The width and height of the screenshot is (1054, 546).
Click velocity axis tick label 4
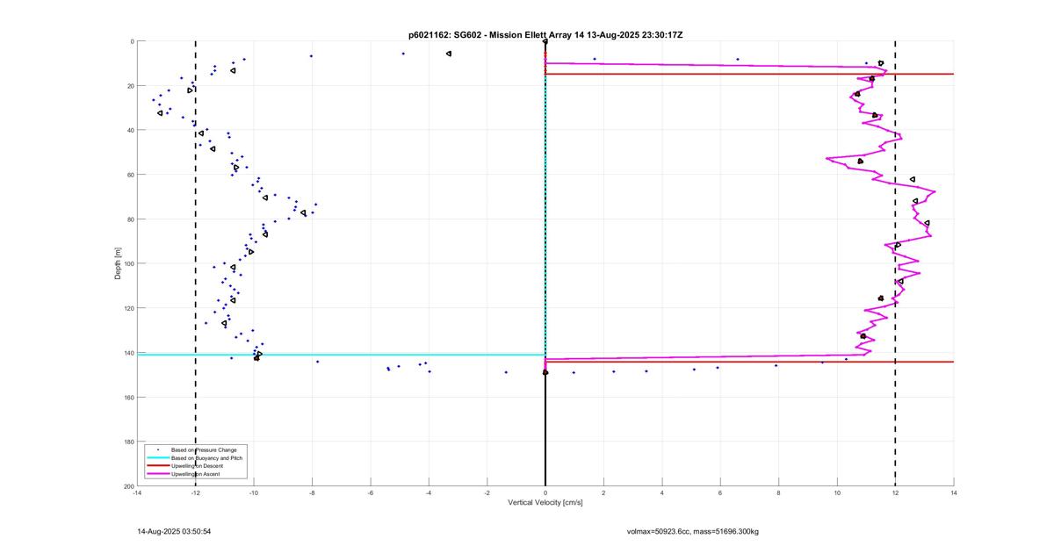[662, 493]
